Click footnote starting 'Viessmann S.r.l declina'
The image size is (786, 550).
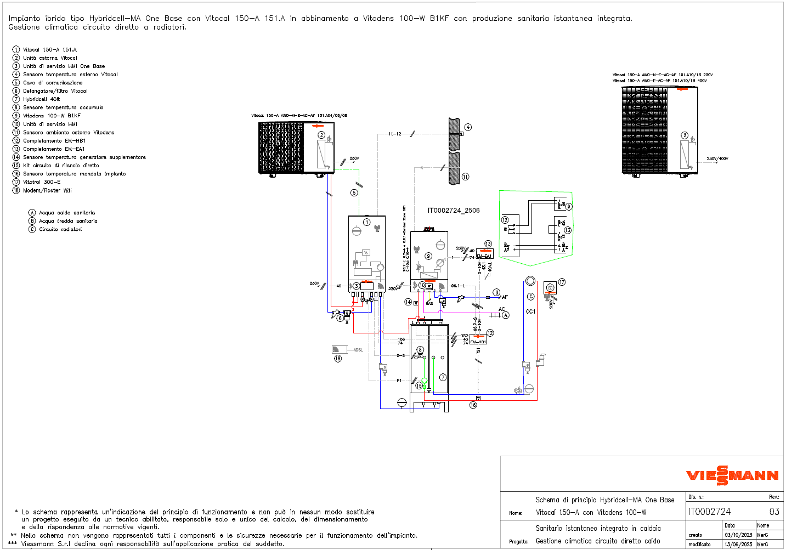click(152, 544)
